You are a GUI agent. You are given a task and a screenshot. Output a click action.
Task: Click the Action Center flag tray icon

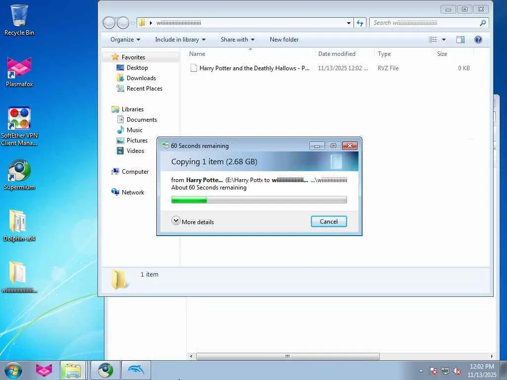[x=433, y=371]
